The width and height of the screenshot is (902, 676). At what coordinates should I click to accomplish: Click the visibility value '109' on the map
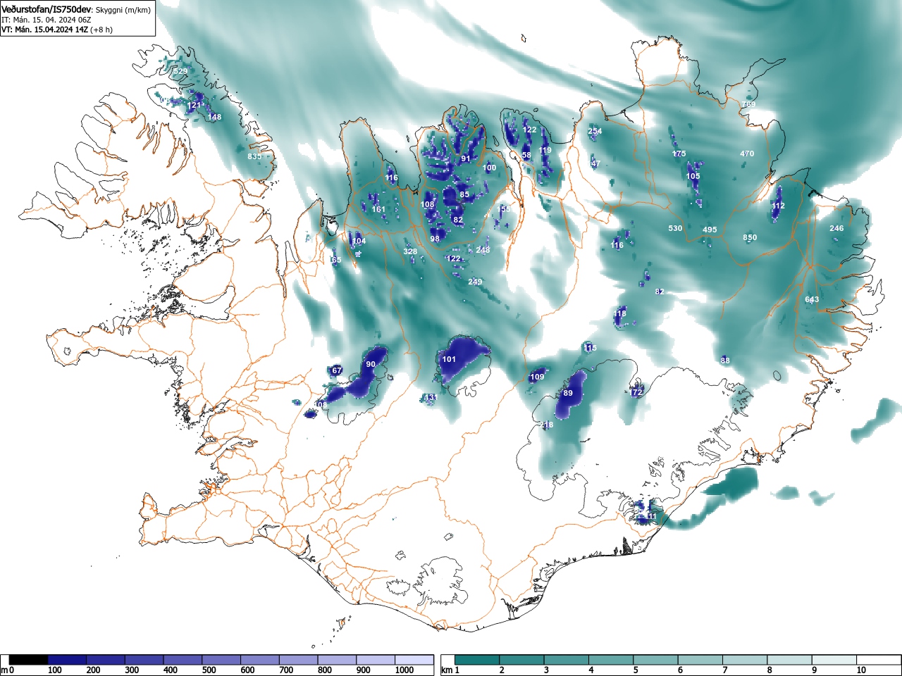pos(537,377)
